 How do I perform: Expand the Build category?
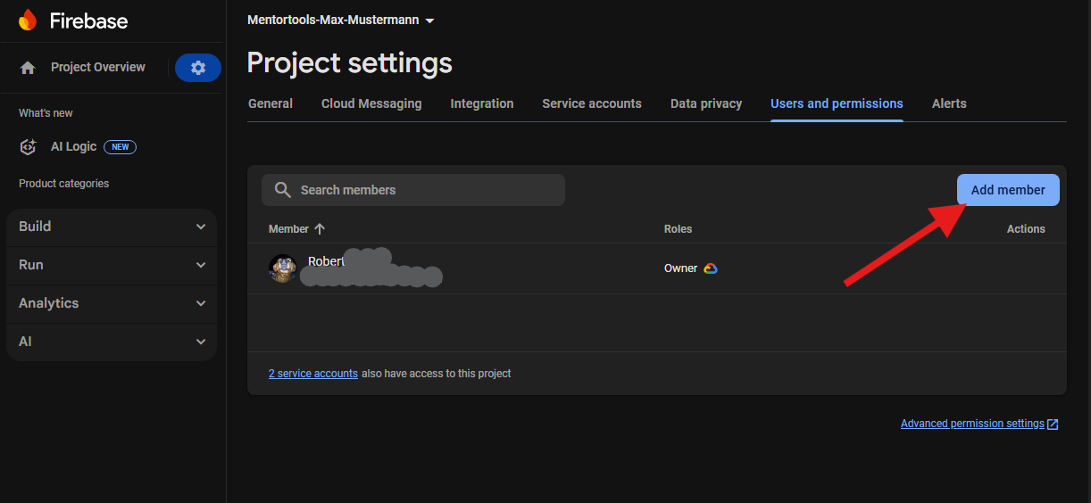112,227
